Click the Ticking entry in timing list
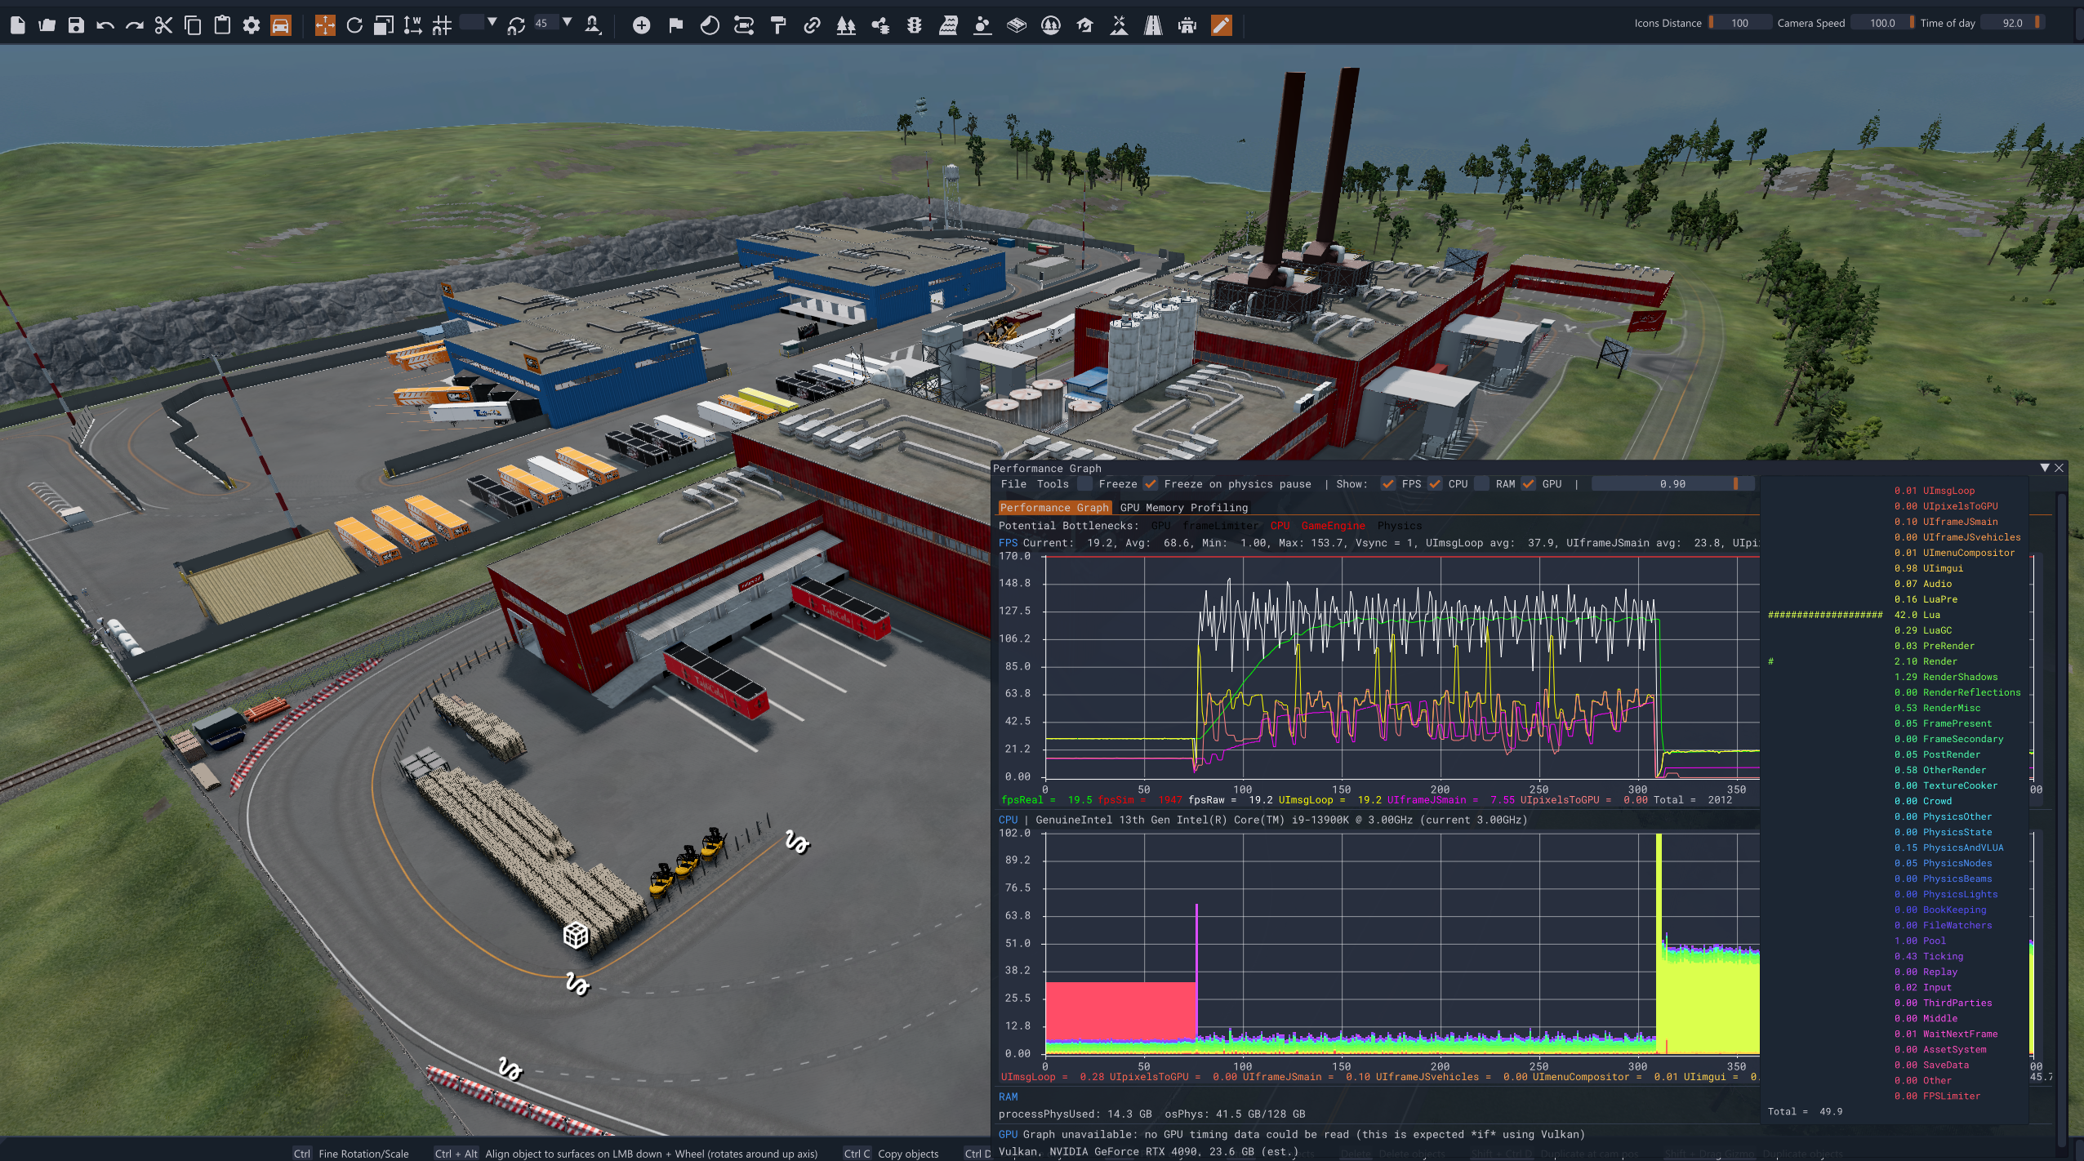This screenshot has height=1161, width=2084. pos(1929,956)
